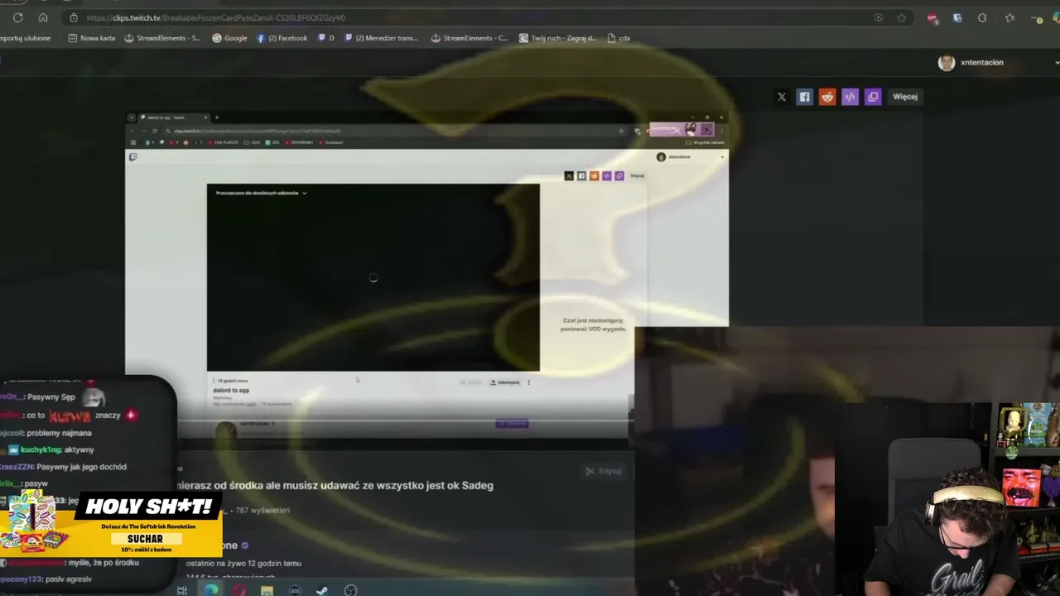This screenshot has width=1060, height=596.
Task: Click clip title 'delord to sęp'
Action: click(231, 390)
